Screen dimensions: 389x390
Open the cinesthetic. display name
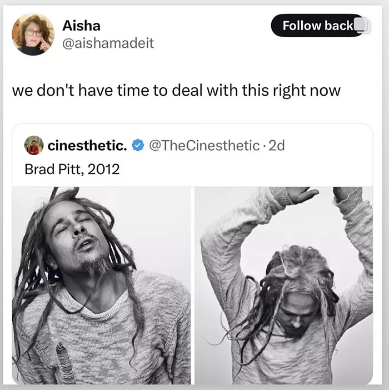87,146
